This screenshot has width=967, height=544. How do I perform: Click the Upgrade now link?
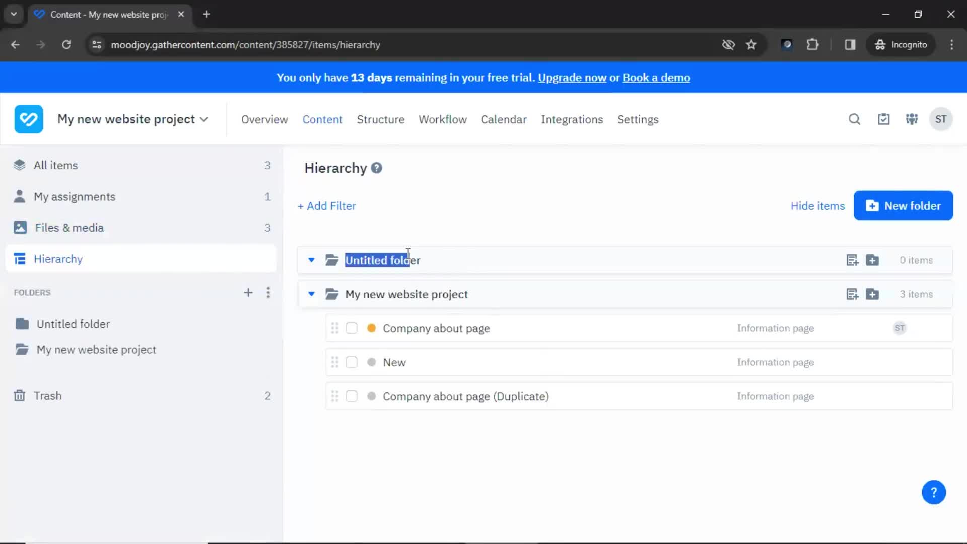tap(572, 78)
